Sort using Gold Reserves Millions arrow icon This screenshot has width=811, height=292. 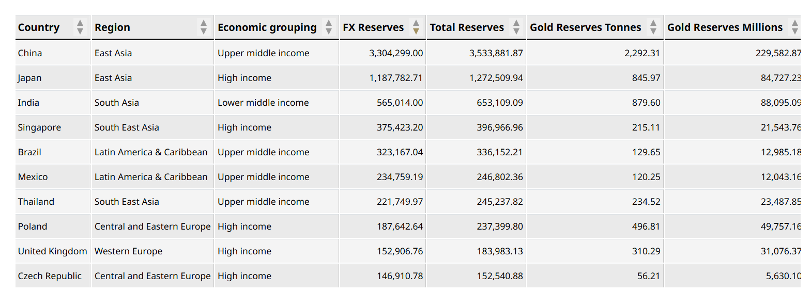[x=795, y=27]
